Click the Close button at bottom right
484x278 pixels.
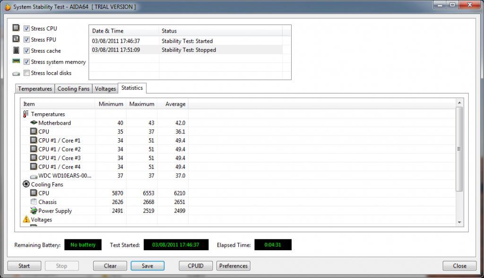[459, 266]
